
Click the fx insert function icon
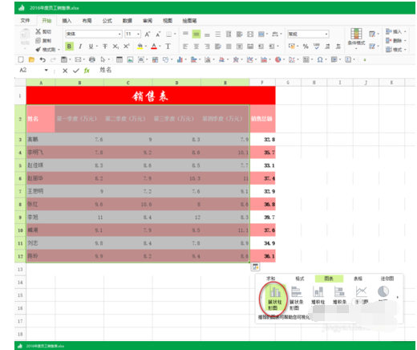coord(87,71)
